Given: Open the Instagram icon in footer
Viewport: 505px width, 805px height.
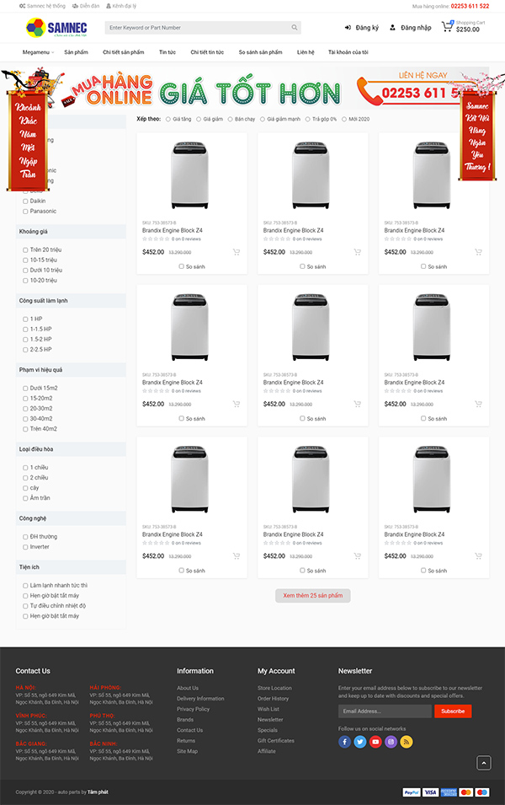Looking at the screenshot, I should pos(391,742).
